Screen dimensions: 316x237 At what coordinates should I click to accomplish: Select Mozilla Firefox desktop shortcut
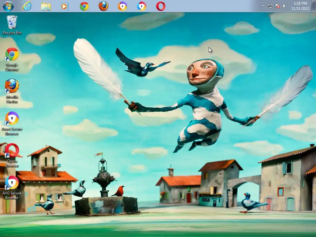pos(12,91)
